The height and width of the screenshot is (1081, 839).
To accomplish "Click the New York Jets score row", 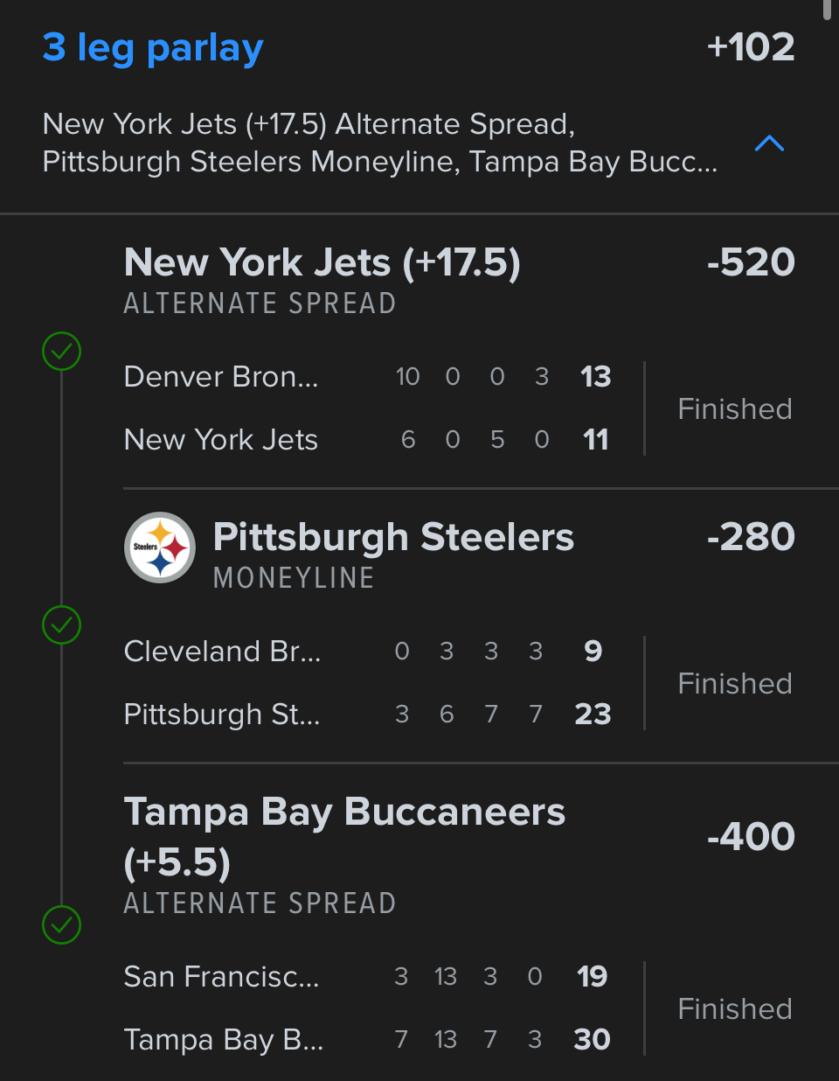I will 367,440.
